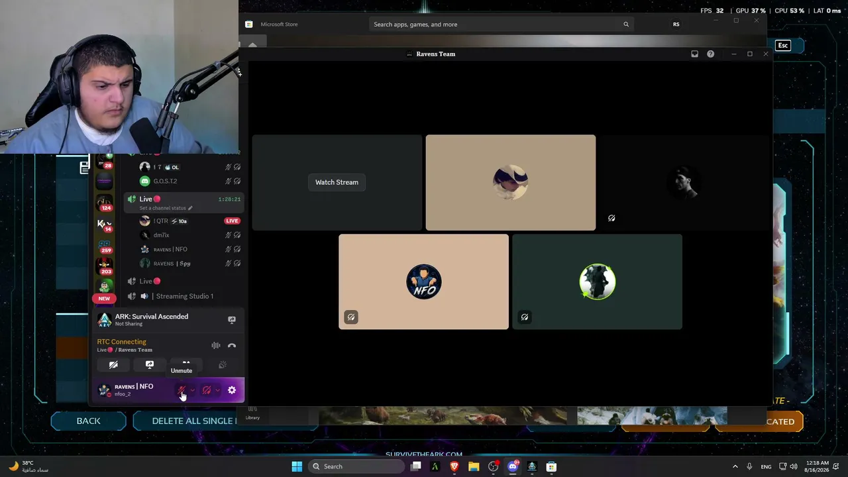Switch ENG input language indicator
Screen dimensions: 848x477
coord(766,466)
